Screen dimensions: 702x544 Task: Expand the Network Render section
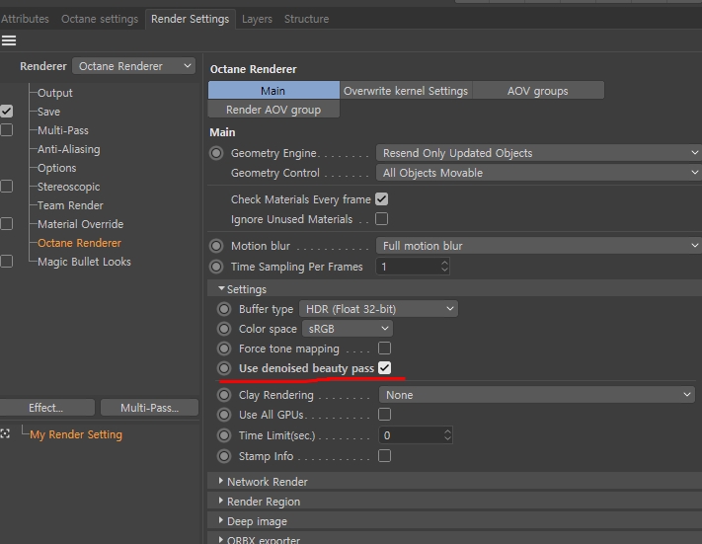tap(221, 481)
